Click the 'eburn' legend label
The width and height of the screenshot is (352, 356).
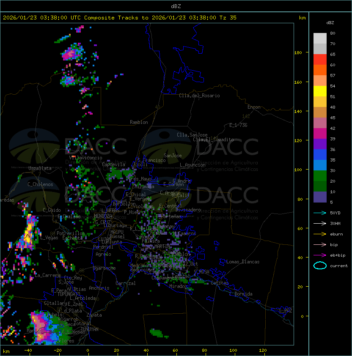[x=336, y=234]
